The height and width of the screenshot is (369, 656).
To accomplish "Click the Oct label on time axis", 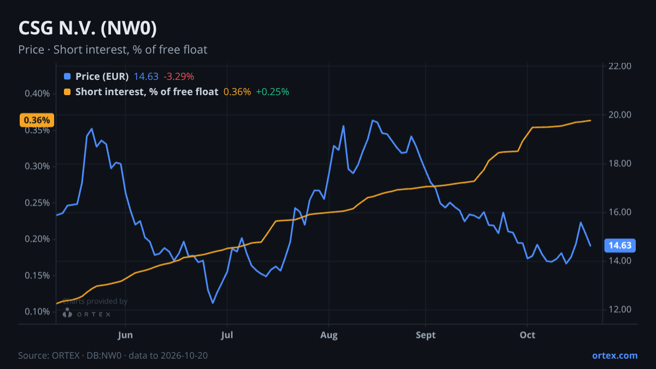I will click(x=527, y=335).
